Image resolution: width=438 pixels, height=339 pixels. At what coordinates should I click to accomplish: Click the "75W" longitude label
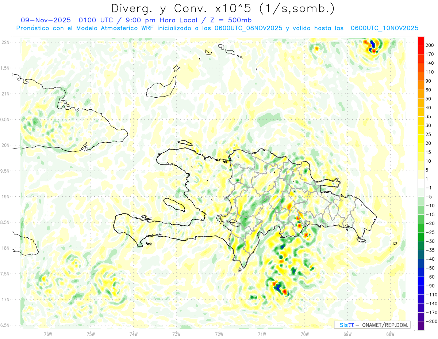(91, 334)
